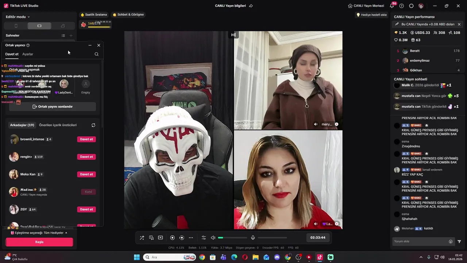The image size is (467, 263).
Task: Switch to the Davet et tab
Action: (x=12, y=54)
